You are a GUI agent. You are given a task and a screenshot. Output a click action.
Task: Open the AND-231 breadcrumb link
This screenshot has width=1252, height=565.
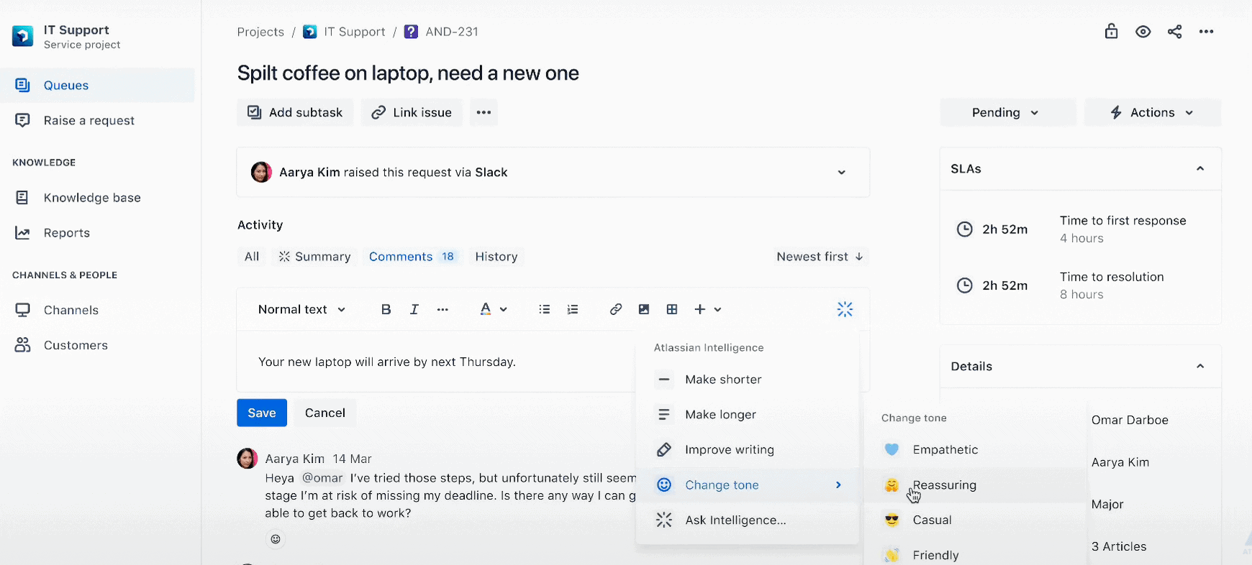click(452, 32)
